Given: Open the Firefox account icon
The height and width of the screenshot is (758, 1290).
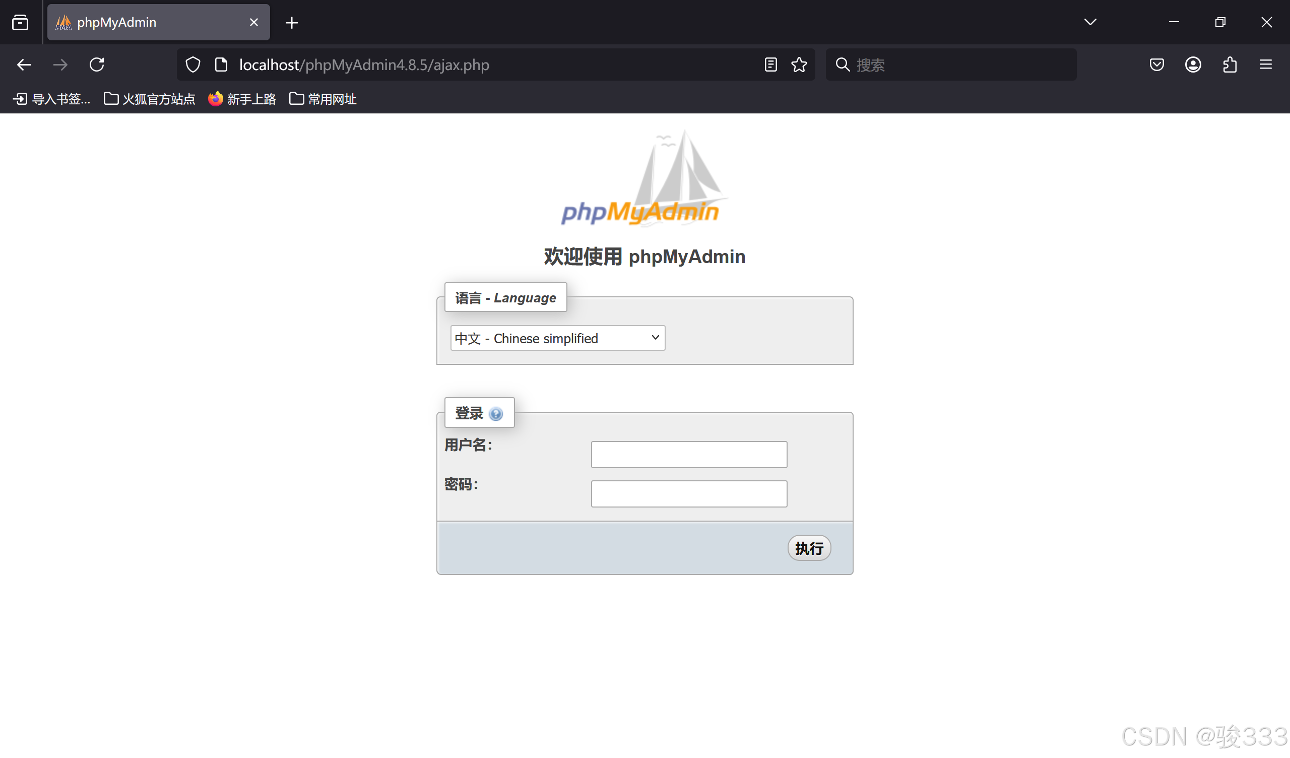Looking at the screenshot, I should click(x=1193, y=65).
